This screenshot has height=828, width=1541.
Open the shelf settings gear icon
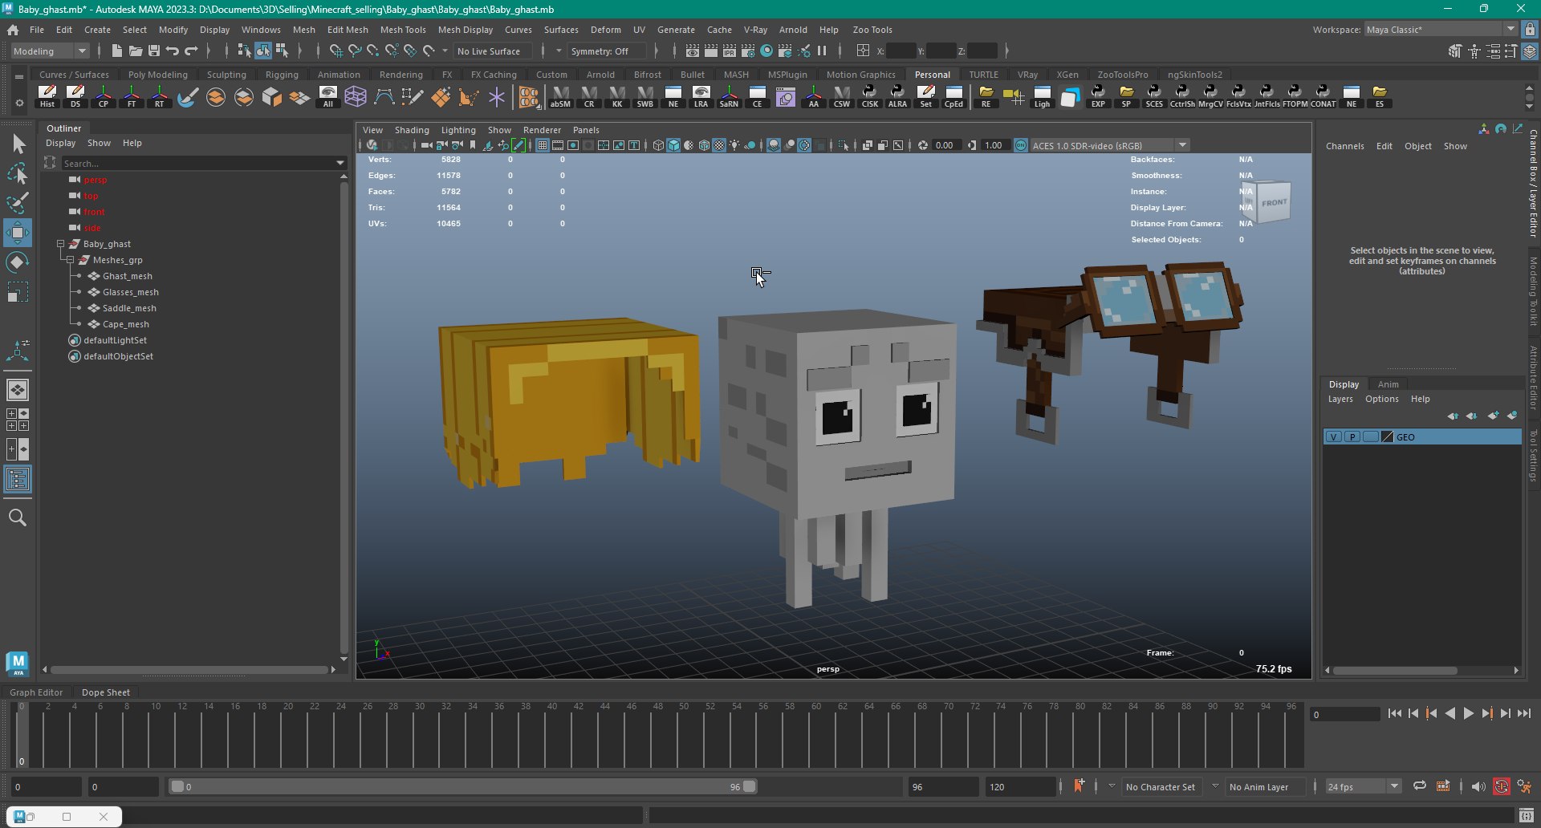pyautogui.click(x=19, y=103)
